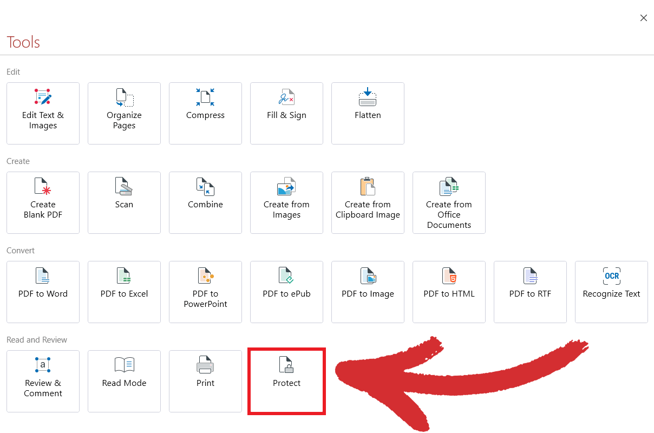Viewport: 654px width, 433px height.
Task: Open the Fill & Sign tool
Action: (x=286, y=113)
